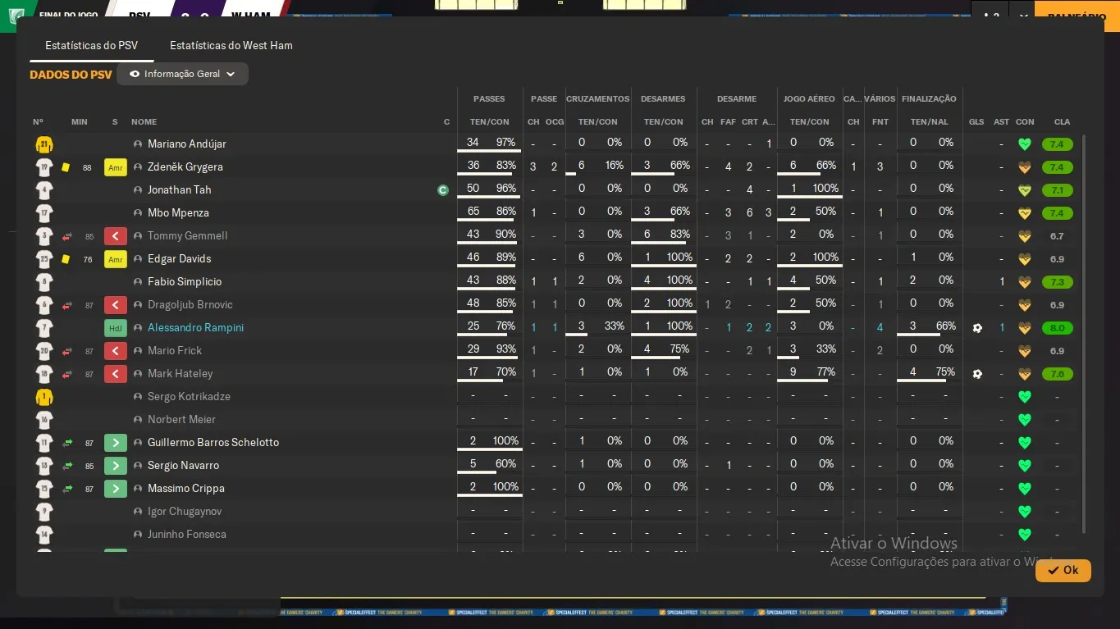Click the goal ball icon in Mark Hateley's row
The image size is (1120, 629).
click(x=976, y=374)
